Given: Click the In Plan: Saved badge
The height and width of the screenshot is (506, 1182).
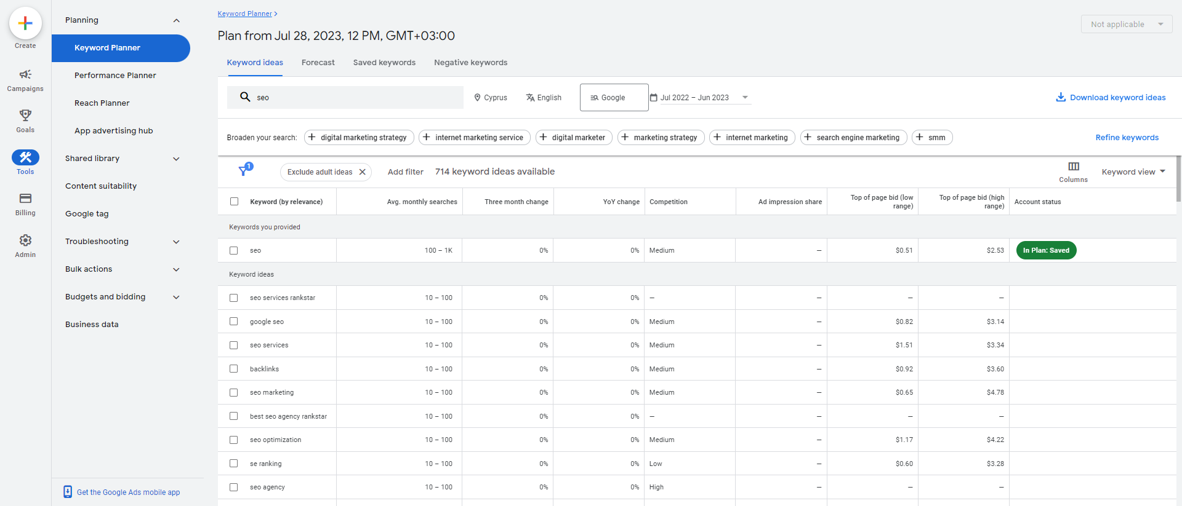Looking at the screenshot, I should tap(1046, 250).
